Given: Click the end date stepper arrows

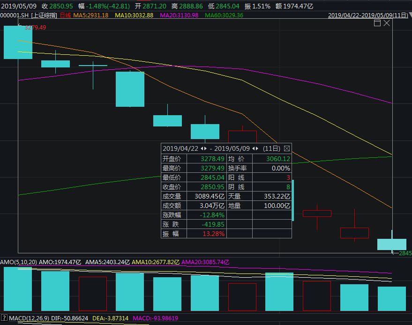Looking at the screenshot, I should (255, 148).
